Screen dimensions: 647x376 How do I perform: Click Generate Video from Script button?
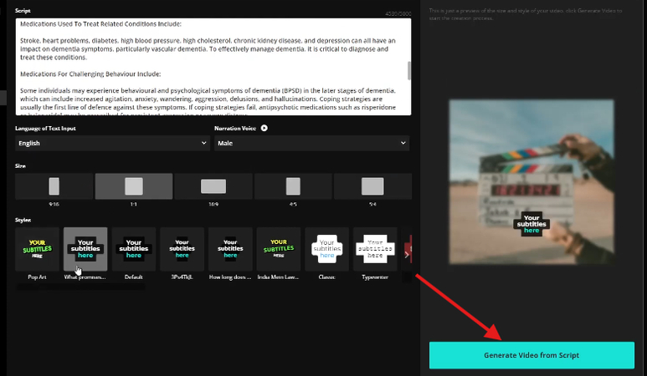531,355
